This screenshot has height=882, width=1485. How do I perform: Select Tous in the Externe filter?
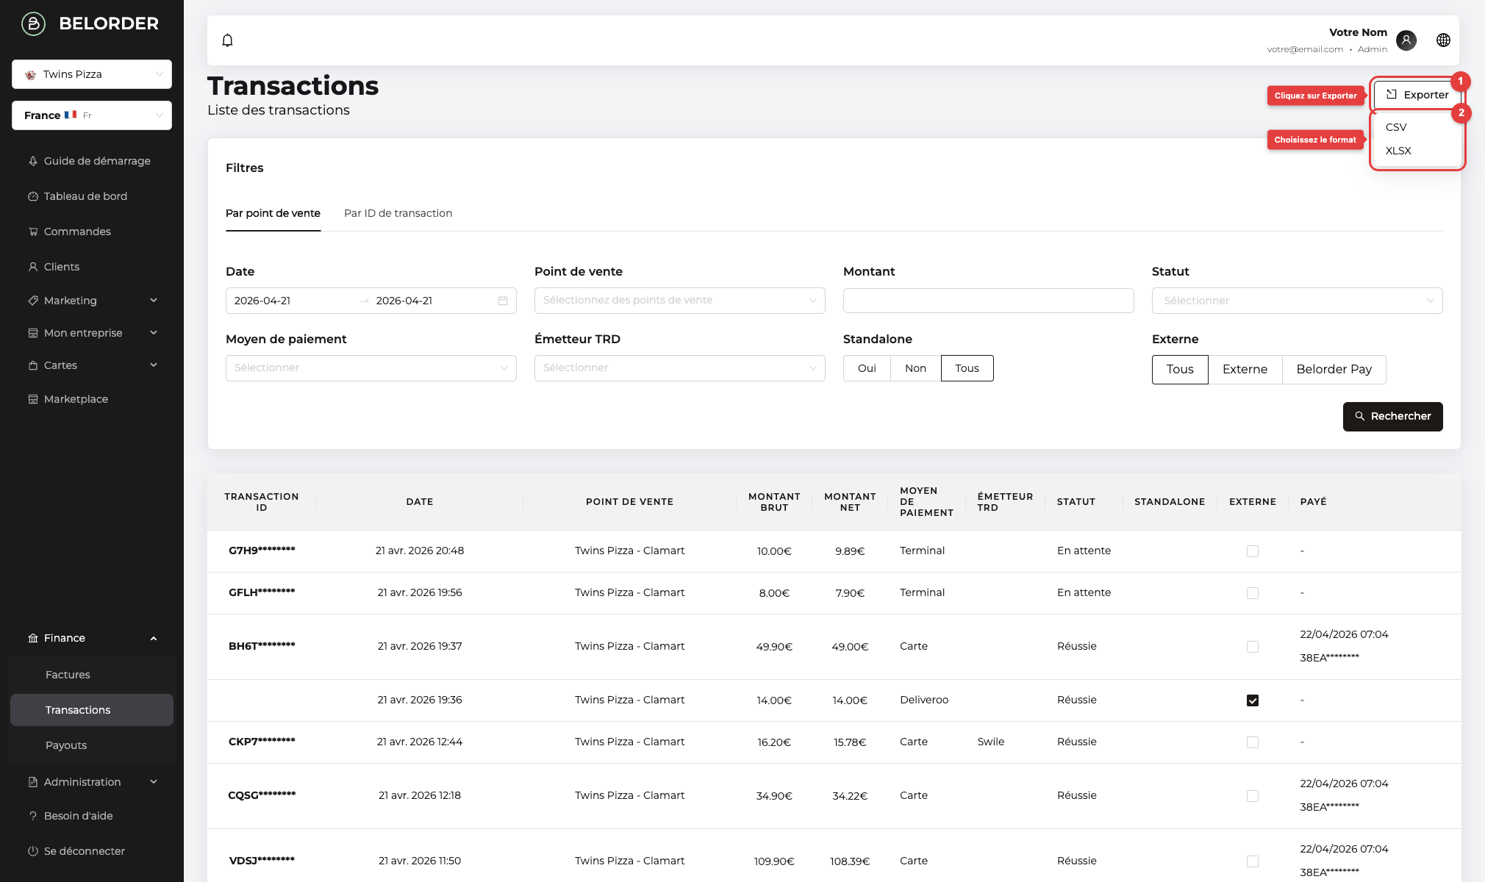(x=1180, y=370)
